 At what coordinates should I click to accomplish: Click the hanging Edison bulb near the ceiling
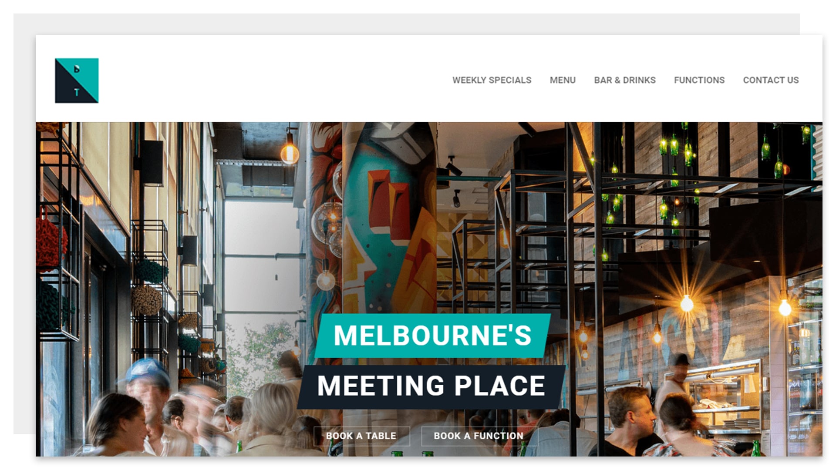[290, 153]
